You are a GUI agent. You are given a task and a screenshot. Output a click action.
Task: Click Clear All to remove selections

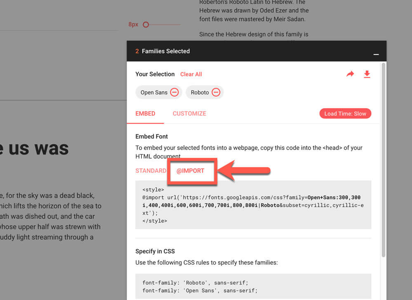[x=191, y=74]
